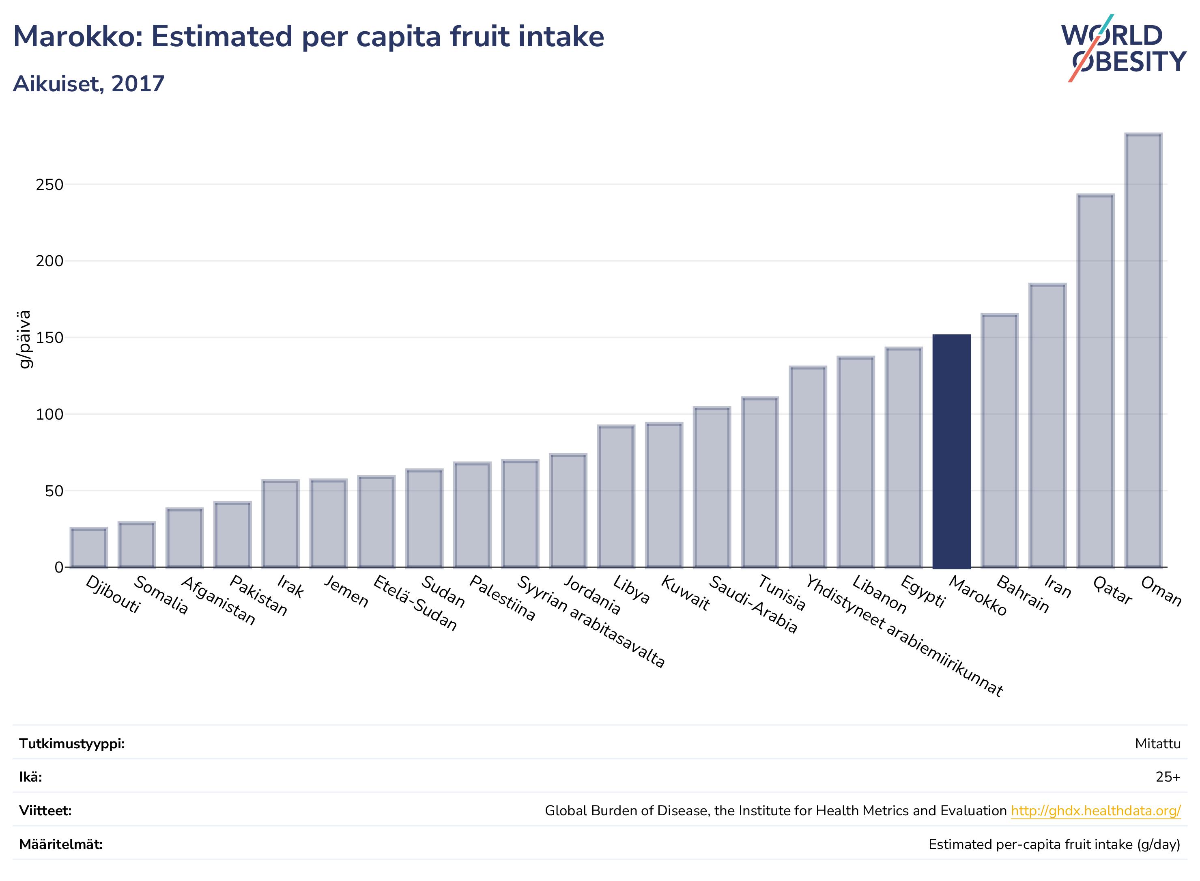Click the Qatar bar

coord(1095,381)
